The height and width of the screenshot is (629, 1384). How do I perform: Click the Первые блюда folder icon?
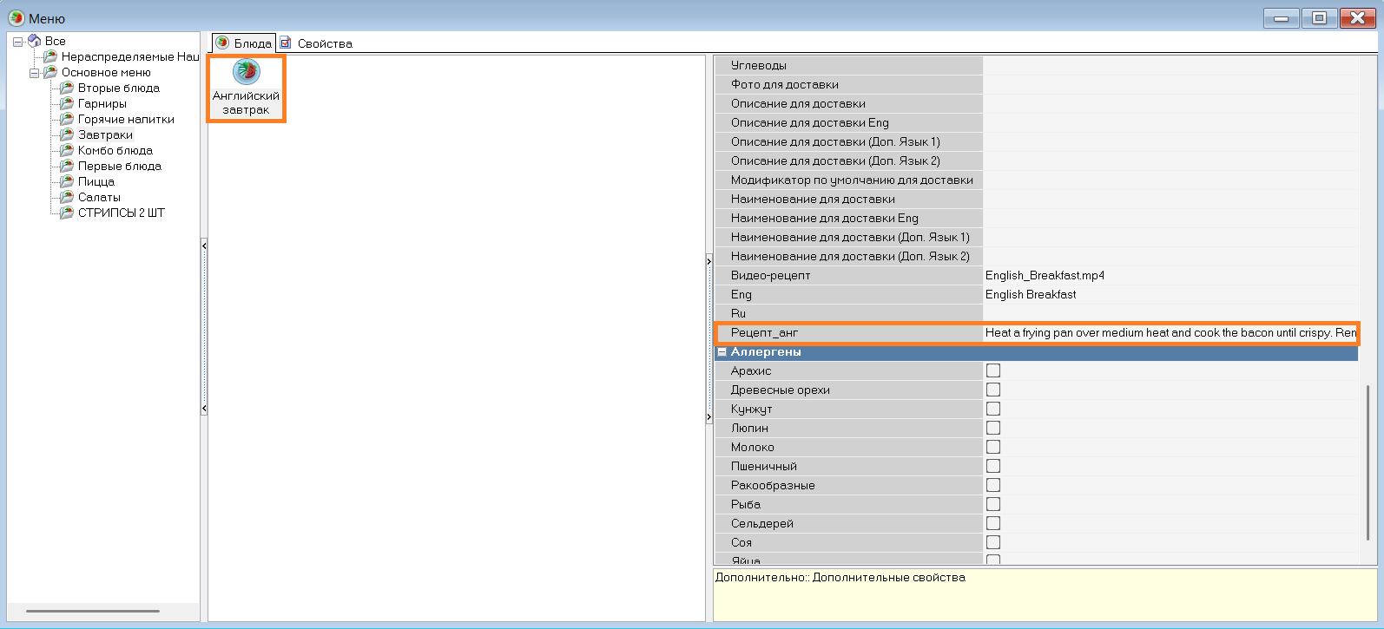pos(67,166)
